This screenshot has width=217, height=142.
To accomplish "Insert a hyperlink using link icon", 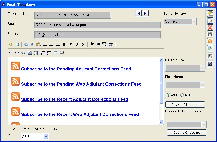I will point(23,53).
